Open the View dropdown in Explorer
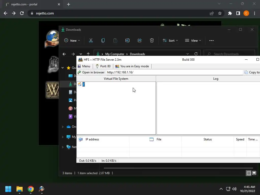 [x=193, y=40]
